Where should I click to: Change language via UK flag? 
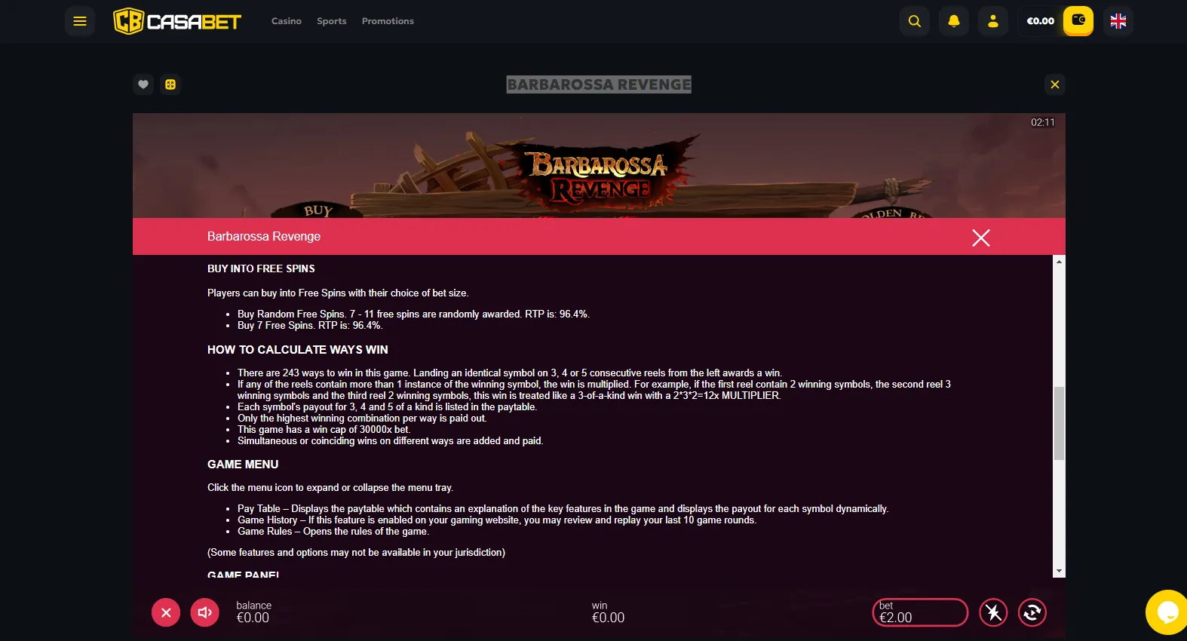click(1118, 21)
